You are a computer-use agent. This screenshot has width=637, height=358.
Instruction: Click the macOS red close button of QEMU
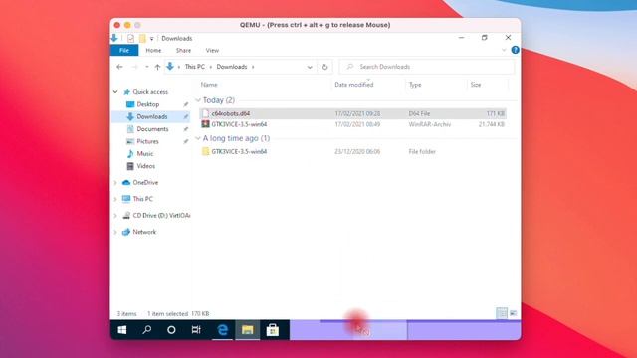(x=117, y=25)
